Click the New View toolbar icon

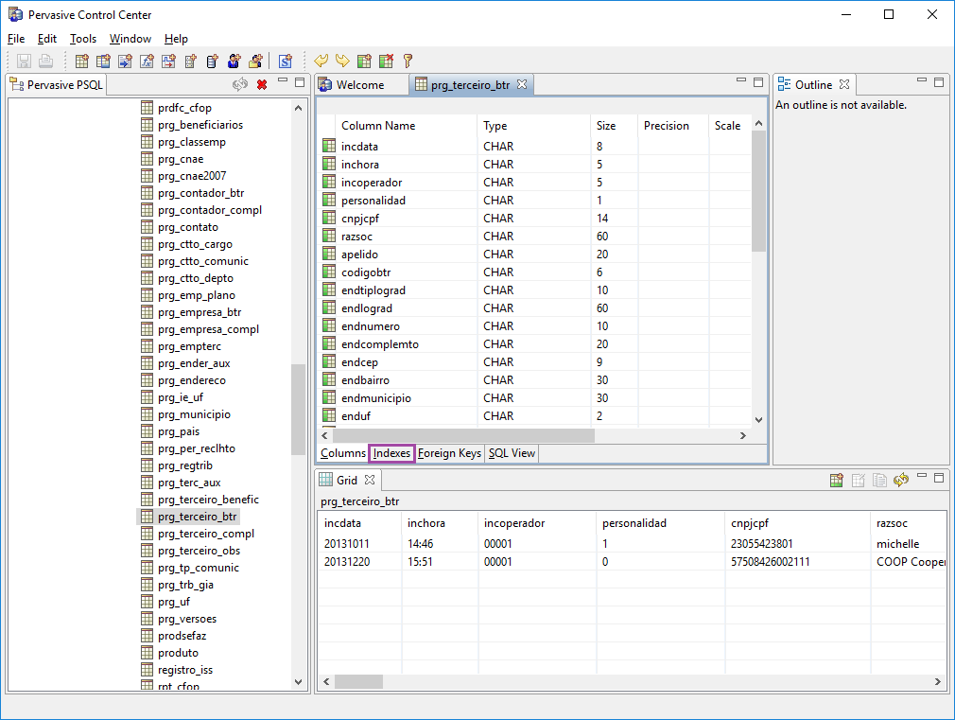click(x=104, y=61)
